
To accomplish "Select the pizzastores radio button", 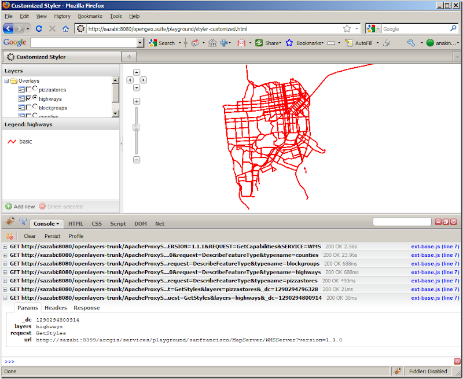I will pyautogui.click(x=35, y=89).
